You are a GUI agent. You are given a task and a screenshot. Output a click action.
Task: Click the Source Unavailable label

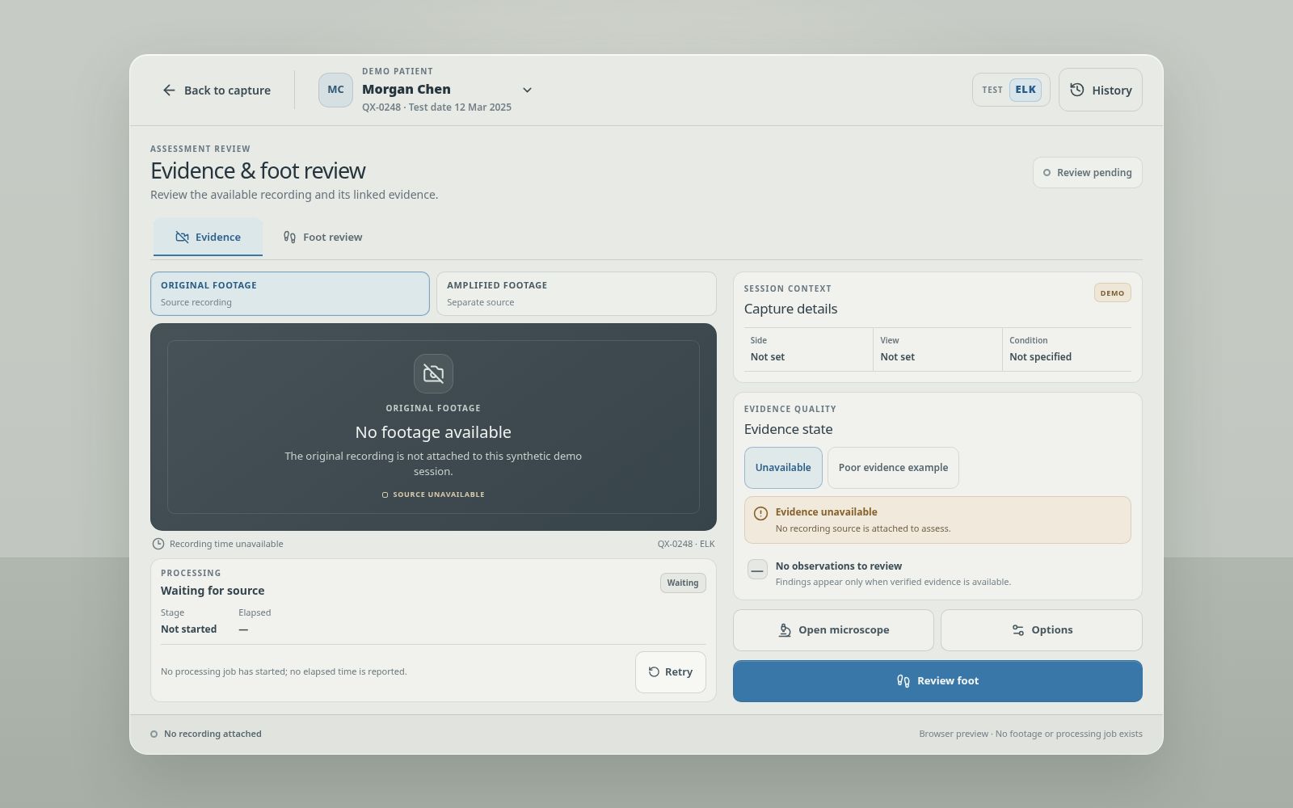pos(433,494)
